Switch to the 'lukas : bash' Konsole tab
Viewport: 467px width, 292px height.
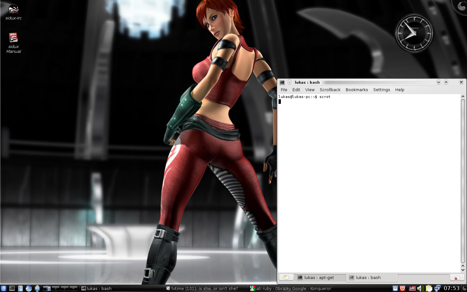(x=372, y=278)
